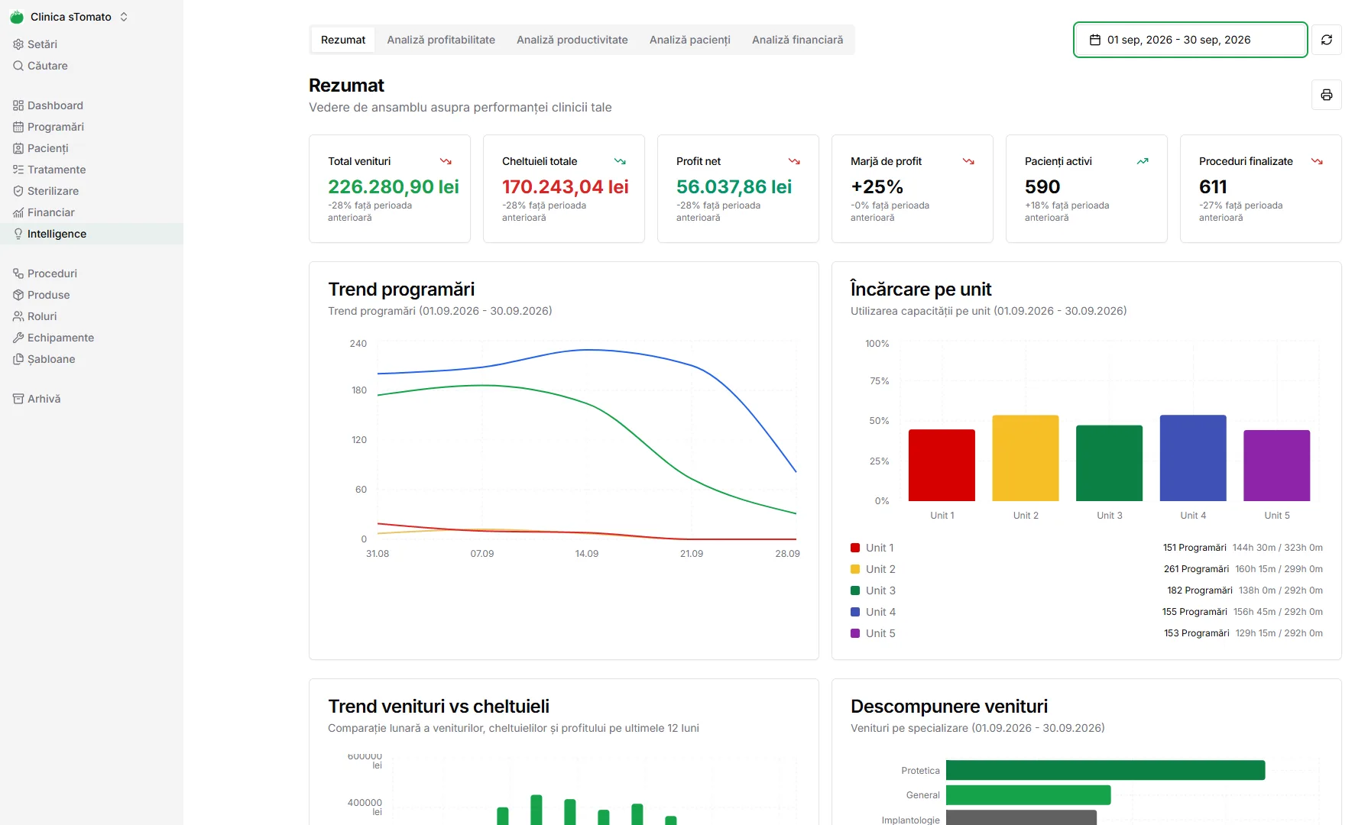Click the Proceduri finalizate value 611
1368x825 pixels.
(1213, 186)
